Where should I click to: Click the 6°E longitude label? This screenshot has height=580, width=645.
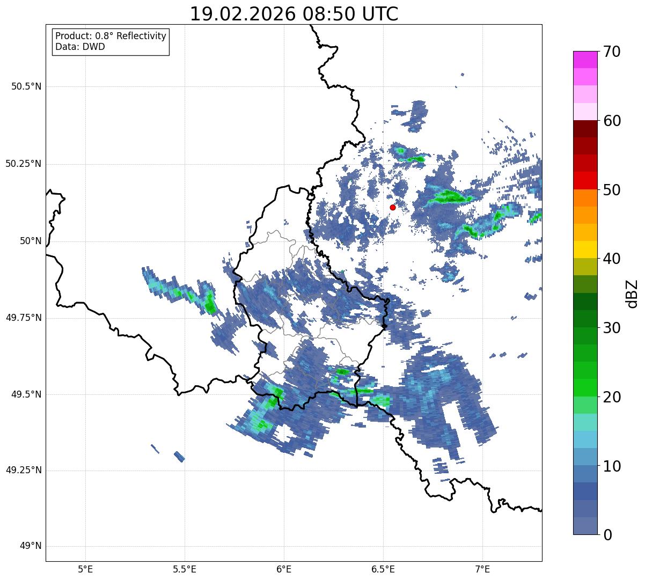pos(284,569)
